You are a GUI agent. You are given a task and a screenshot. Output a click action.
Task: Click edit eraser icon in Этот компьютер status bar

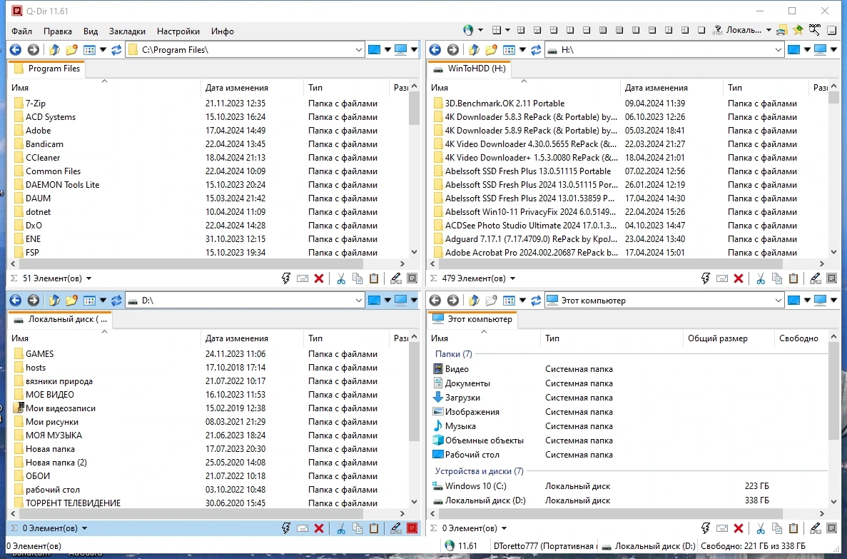(815, 528)
